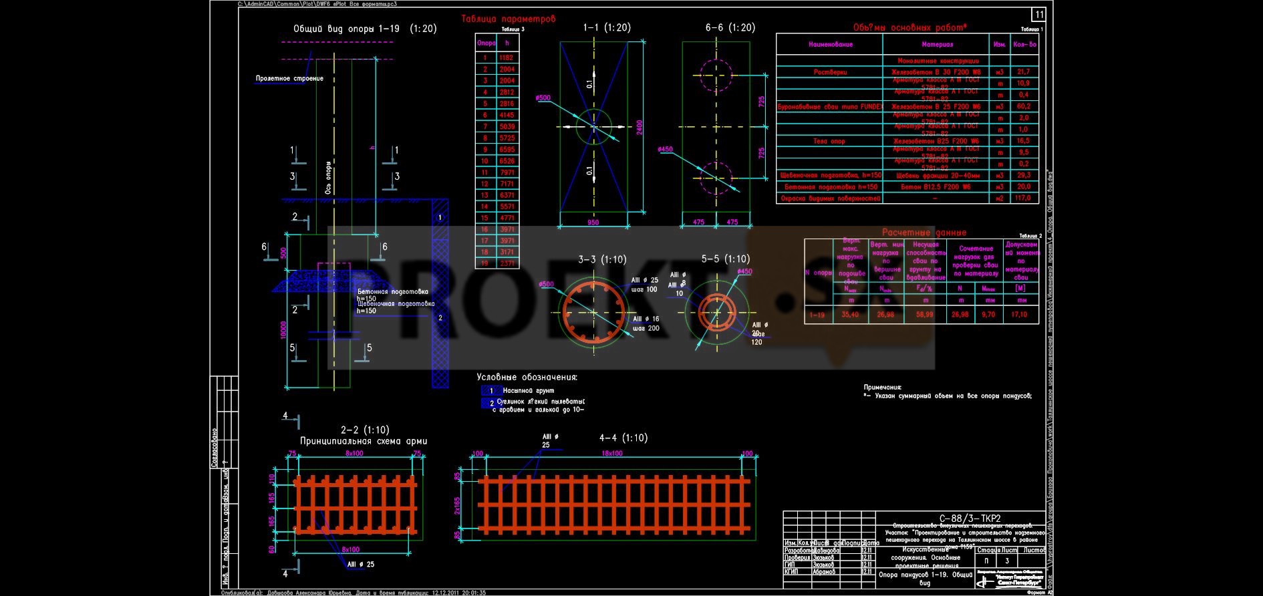This screenshot has height=596, width=1263.
Task: Click the "Условные обозначения:" legend heading
Action: (527, 378)
